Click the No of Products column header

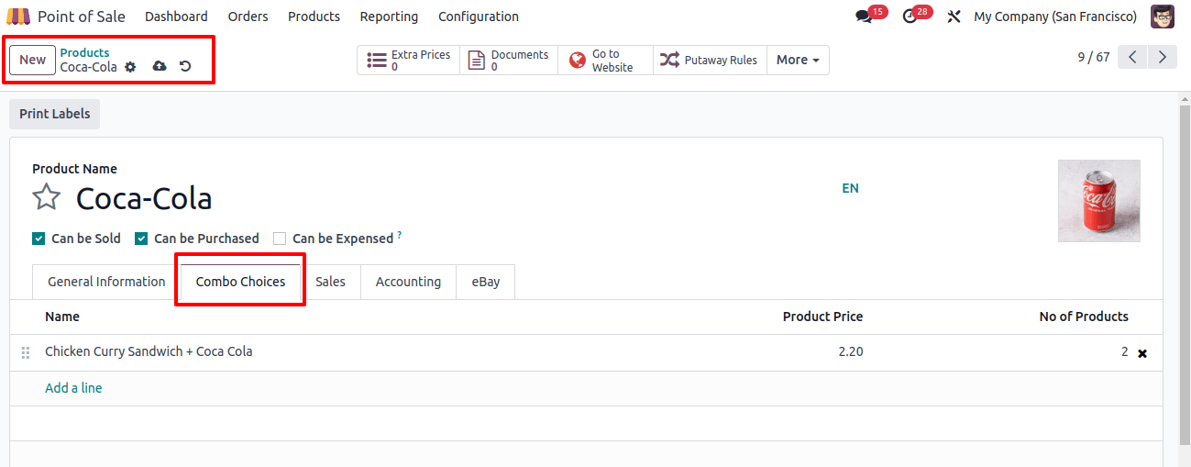point(1084,317)
